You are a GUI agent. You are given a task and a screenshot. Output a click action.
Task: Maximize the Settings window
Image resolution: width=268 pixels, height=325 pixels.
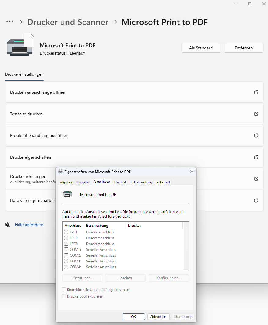click(x=250, y=4)
